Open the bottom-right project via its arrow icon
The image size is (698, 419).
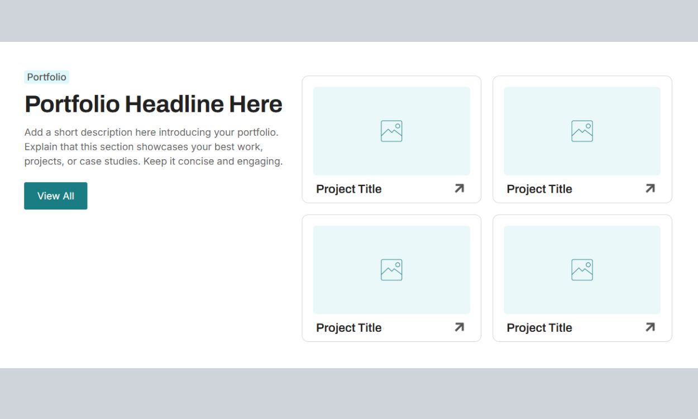point(650,327)
